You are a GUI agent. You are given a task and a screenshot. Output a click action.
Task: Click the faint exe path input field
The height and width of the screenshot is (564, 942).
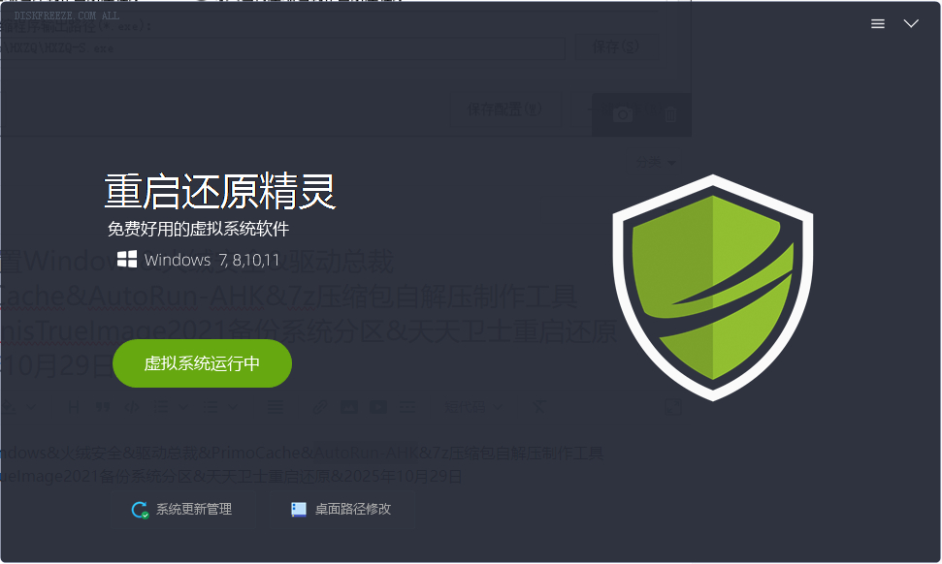282,48
